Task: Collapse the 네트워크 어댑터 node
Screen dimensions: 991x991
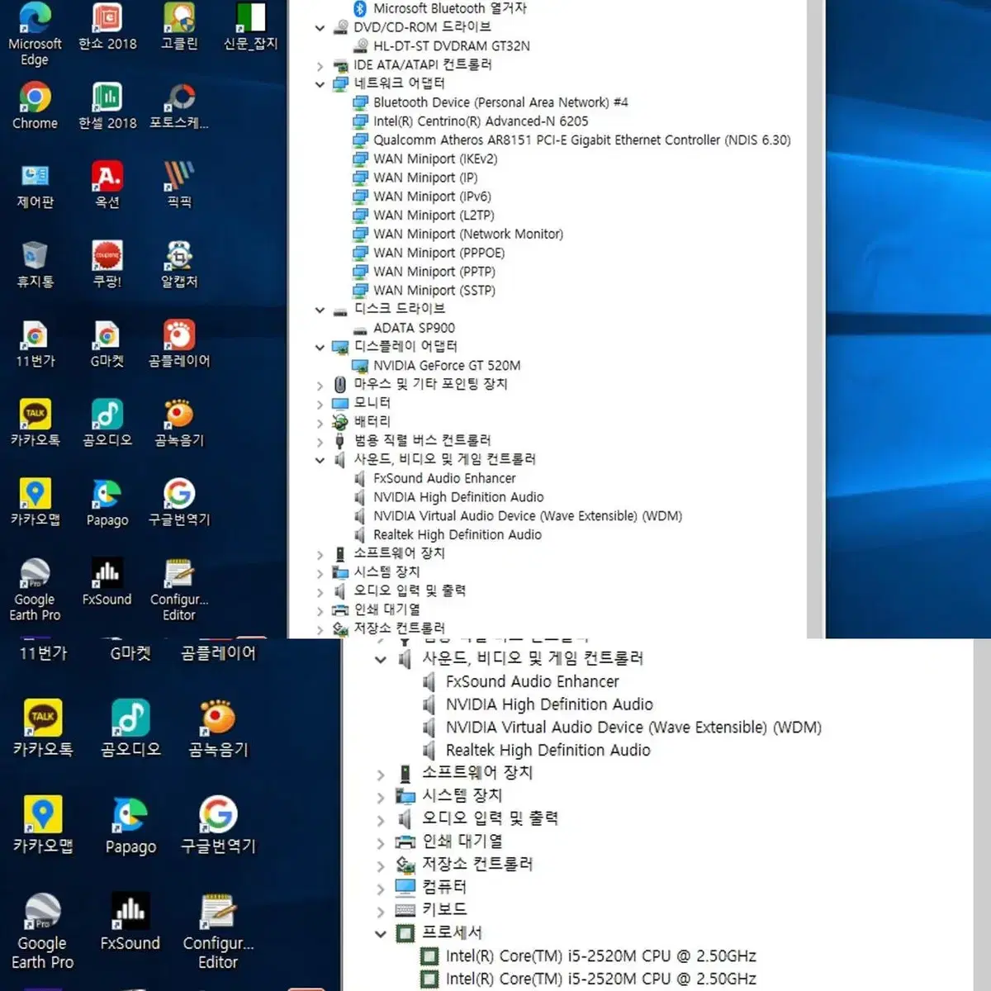Action: pos(320,83)
